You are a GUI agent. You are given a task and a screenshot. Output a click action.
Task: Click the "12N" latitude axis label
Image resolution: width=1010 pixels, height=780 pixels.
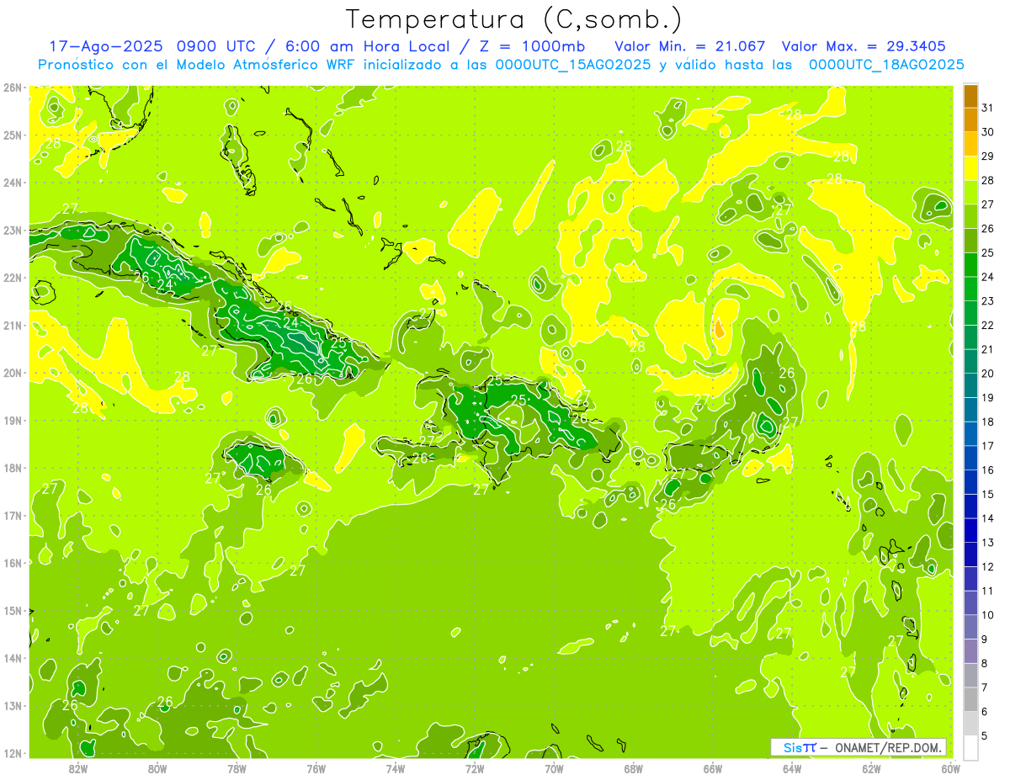click(13, 753)
